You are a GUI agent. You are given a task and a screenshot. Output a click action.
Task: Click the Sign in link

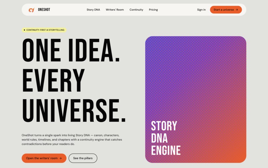(x=201, y=10)
